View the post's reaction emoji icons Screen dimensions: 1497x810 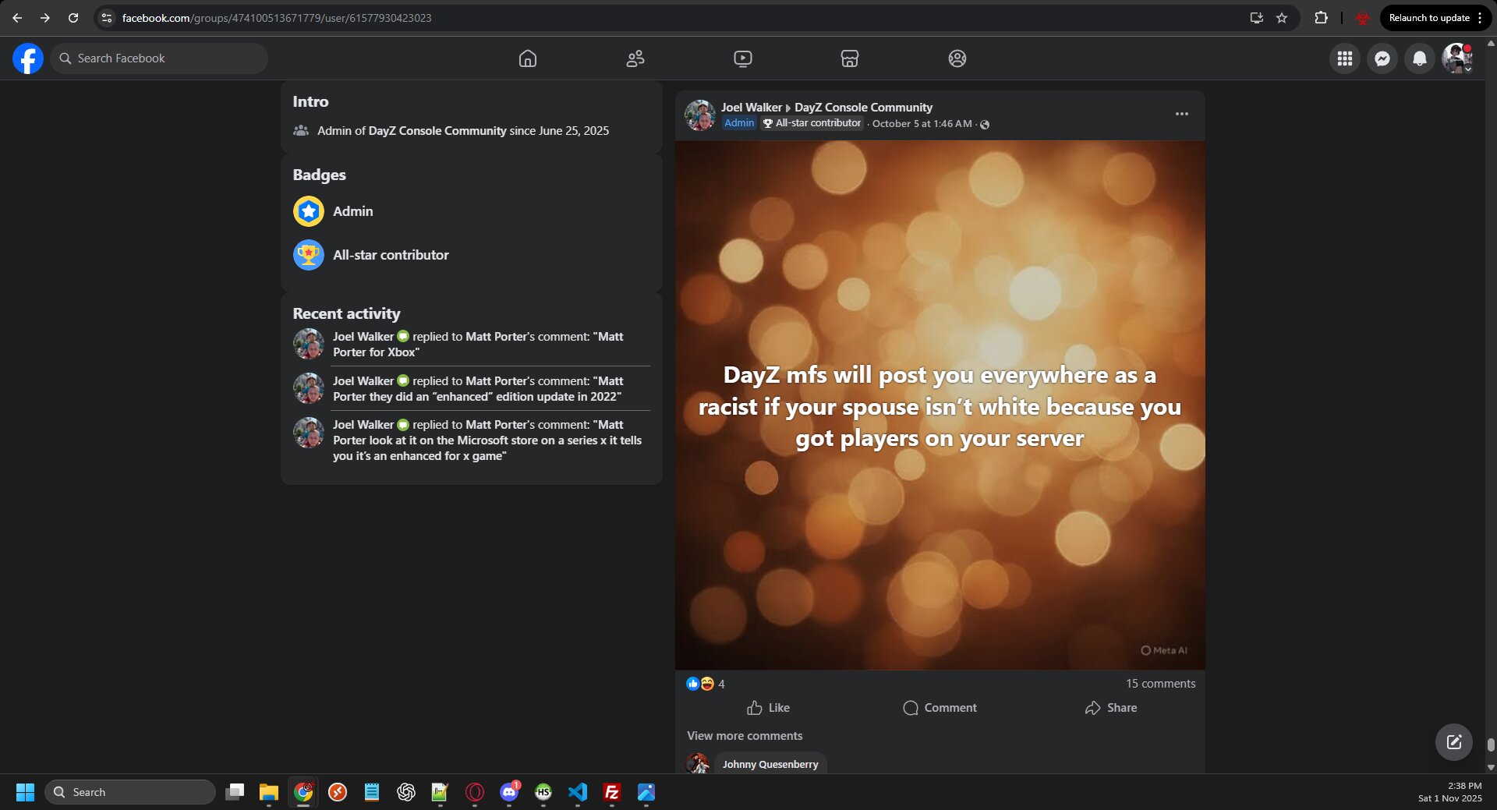pos(700,684)
